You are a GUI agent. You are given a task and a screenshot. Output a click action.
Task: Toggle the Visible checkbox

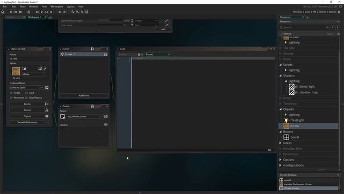11,93
